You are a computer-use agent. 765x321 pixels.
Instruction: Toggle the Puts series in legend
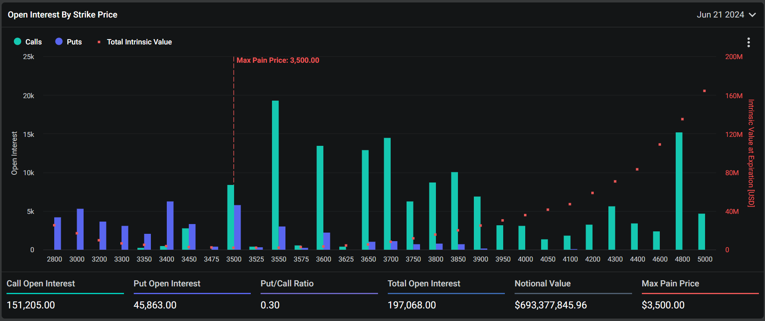74,42
